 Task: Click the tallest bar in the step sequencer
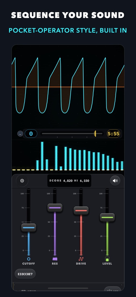click(42, 156)
